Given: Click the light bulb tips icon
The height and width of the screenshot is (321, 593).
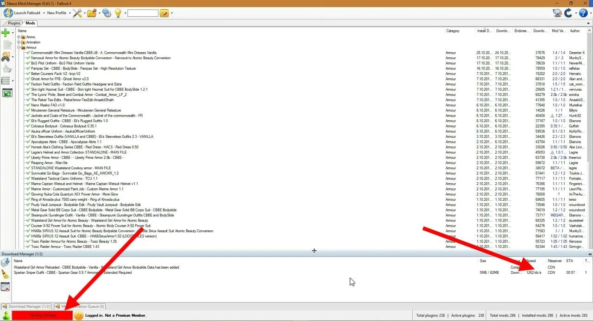Looking at the screenshot, I should tap(118, 13).
